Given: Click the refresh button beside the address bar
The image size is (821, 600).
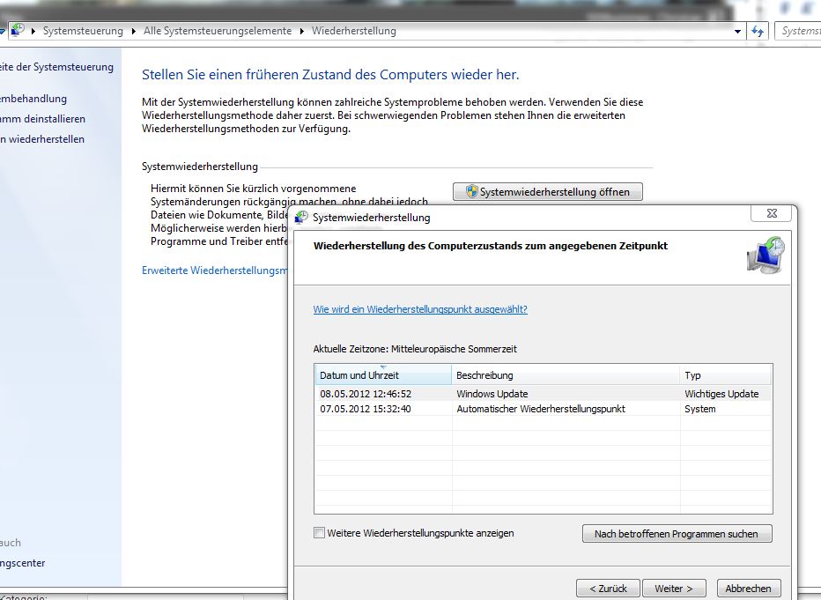Looking at the screenshot, I should [x=758, y=31].
